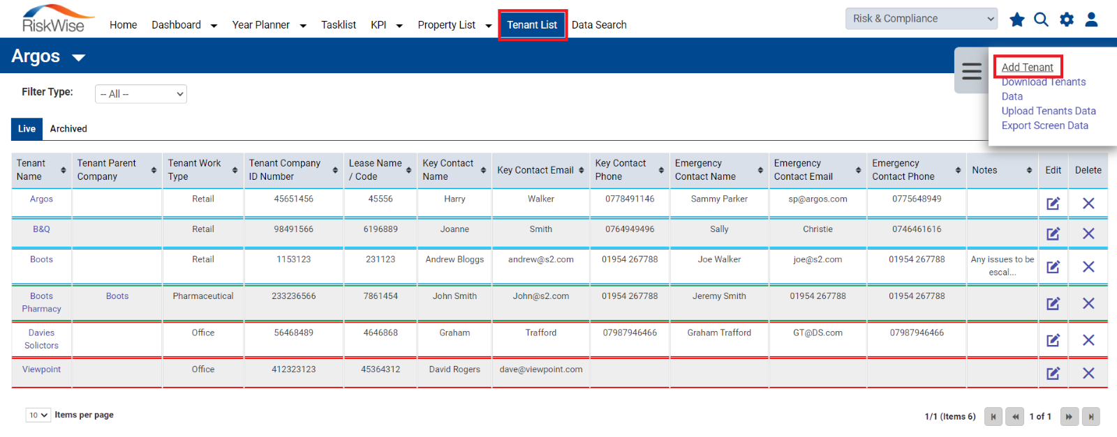The height and width of the screenshot is (437, 1117).
Task: Open Boots parent company link
Action: (117, 296)
